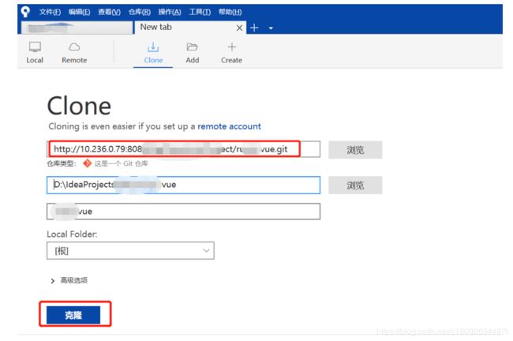This screenshot has height=341, width=513.
Task: Click the Local Folder: label
Action: [72, 234]
